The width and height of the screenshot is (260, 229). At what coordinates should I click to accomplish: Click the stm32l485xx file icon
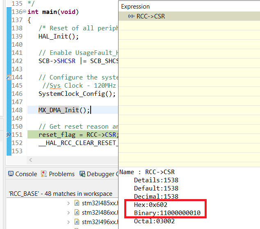[77, 203]
